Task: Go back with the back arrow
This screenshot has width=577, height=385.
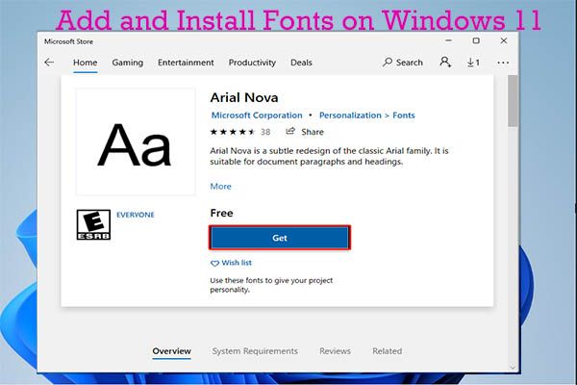Action: 49,63
